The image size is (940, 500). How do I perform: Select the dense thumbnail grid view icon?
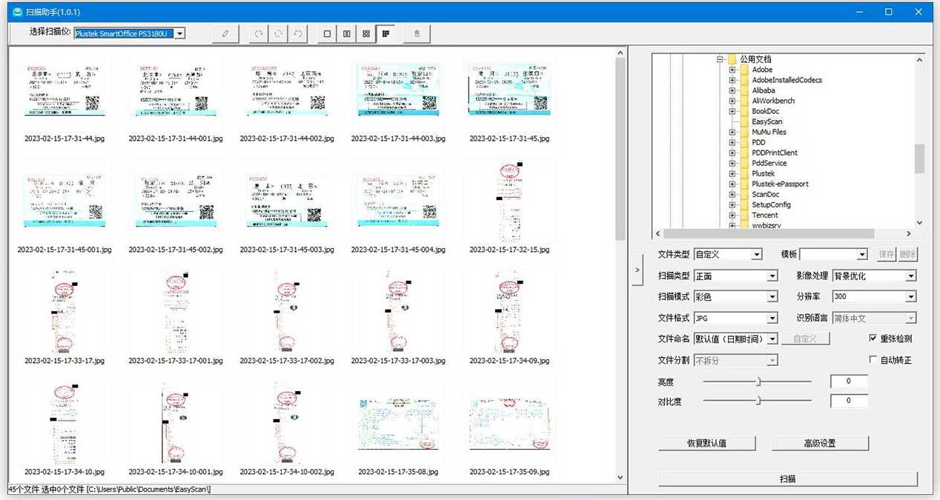pos(385,33)
